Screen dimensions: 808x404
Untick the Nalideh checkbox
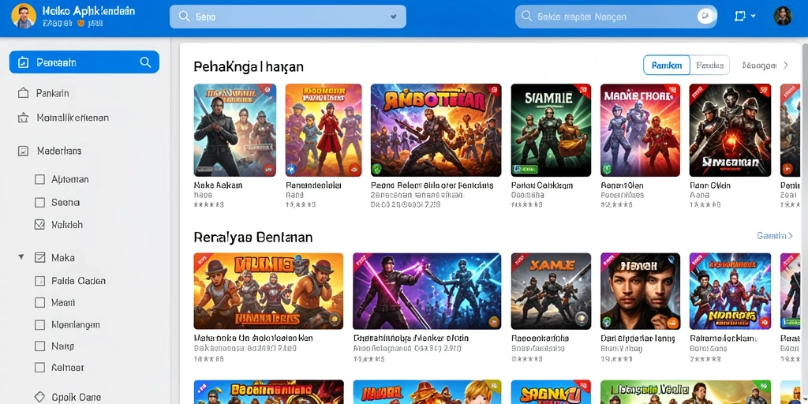pos(39,225)
